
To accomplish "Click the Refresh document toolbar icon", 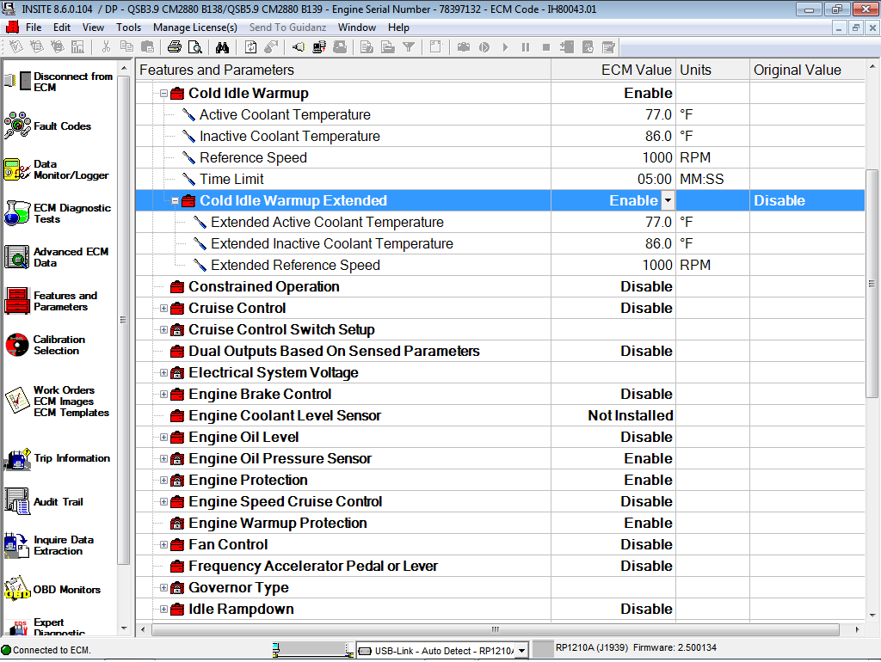I will (x=250, y=47).
